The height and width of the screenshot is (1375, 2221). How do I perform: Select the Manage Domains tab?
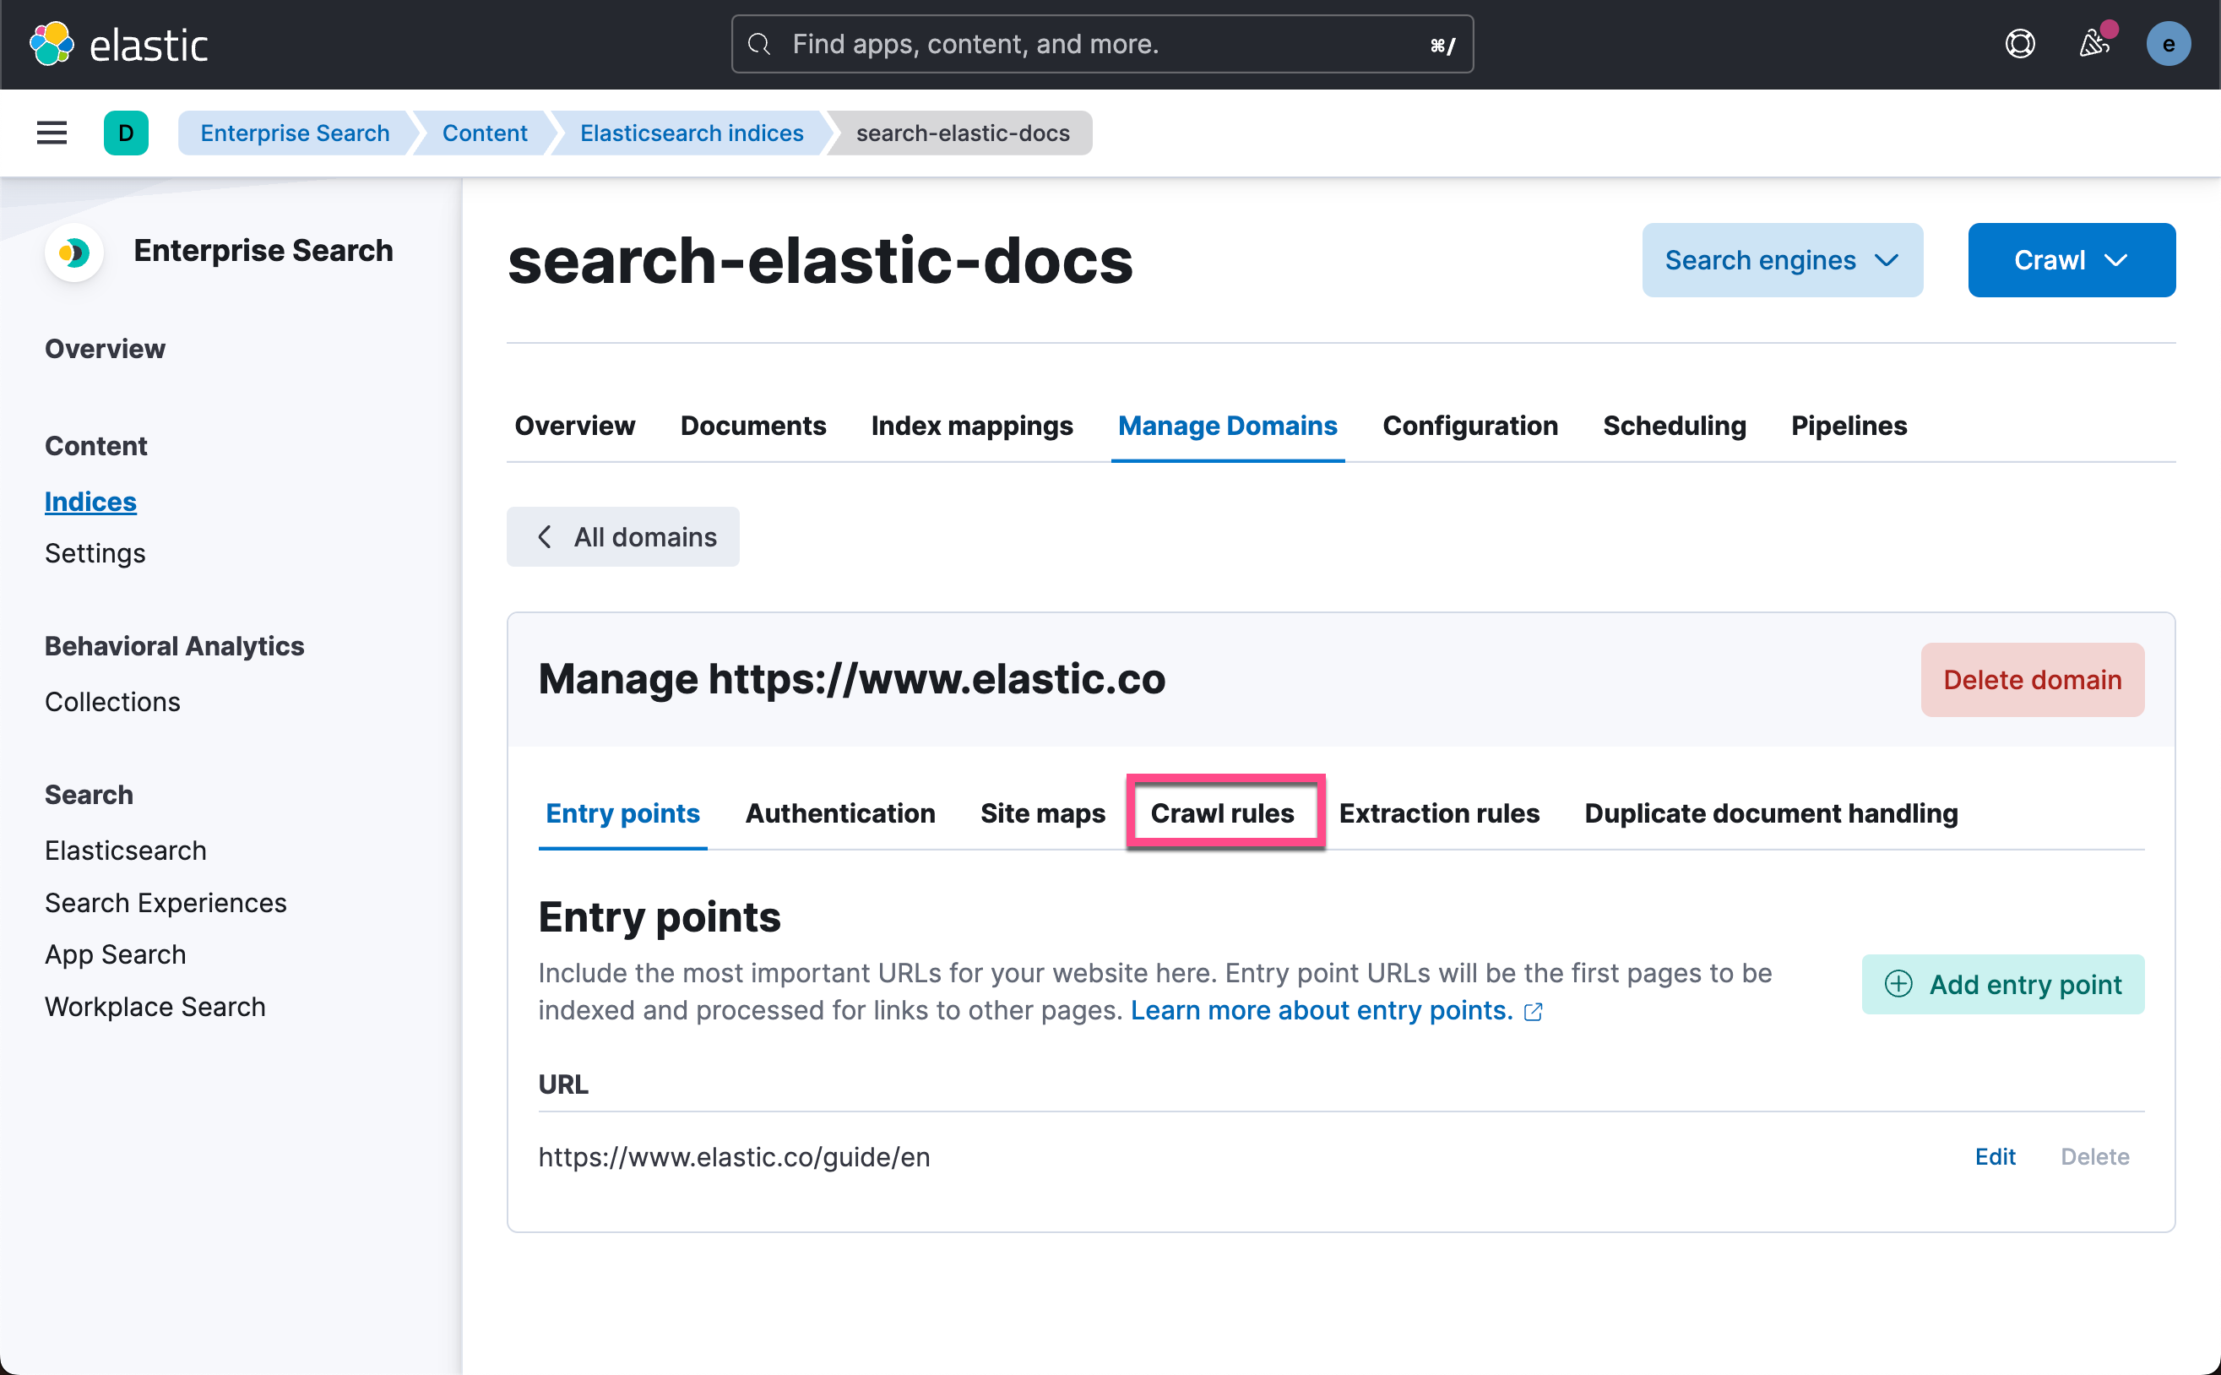coord(1227,426)
